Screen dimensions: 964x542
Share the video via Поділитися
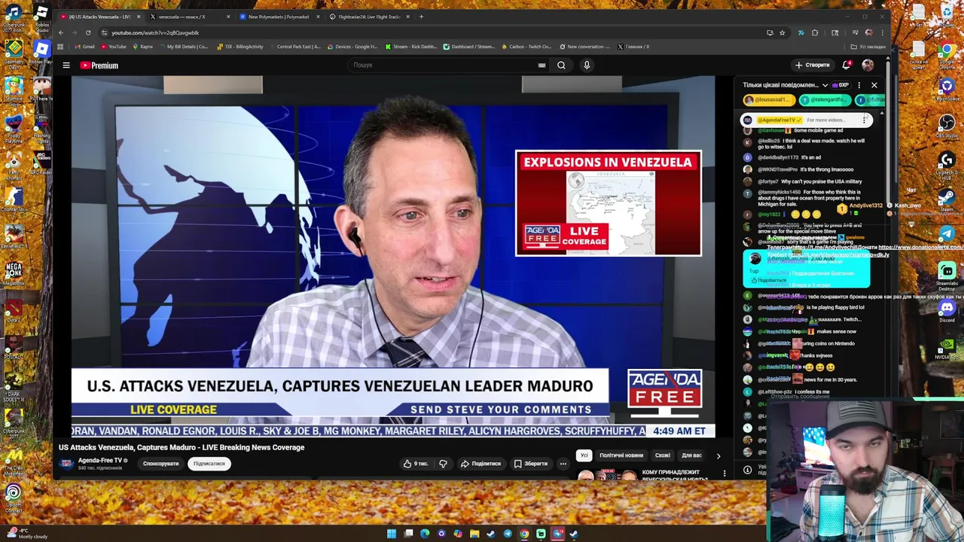tap(480, 464)
